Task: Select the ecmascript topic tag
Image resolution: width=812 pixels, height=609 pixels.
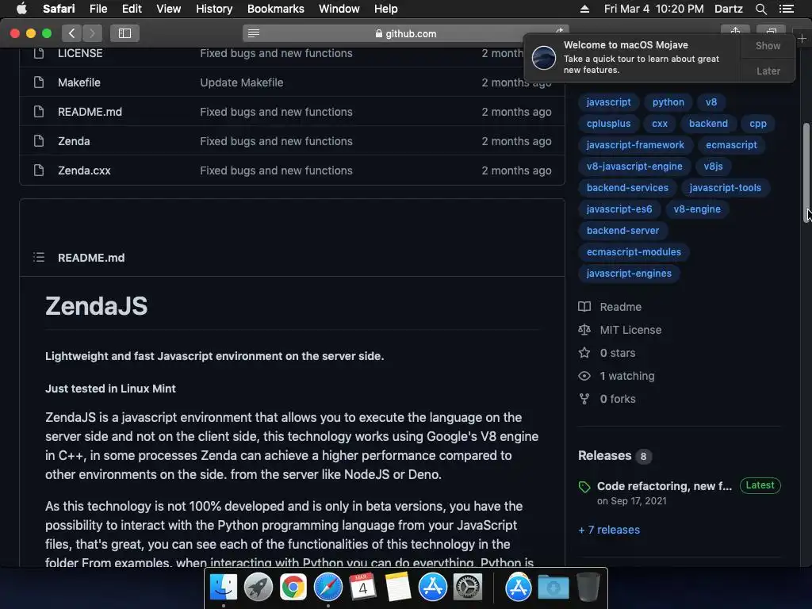Action: point(731,145)
